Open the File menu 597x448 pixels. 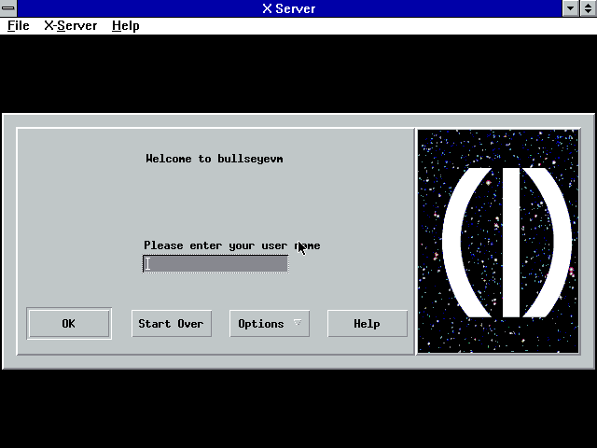(19, 26)
